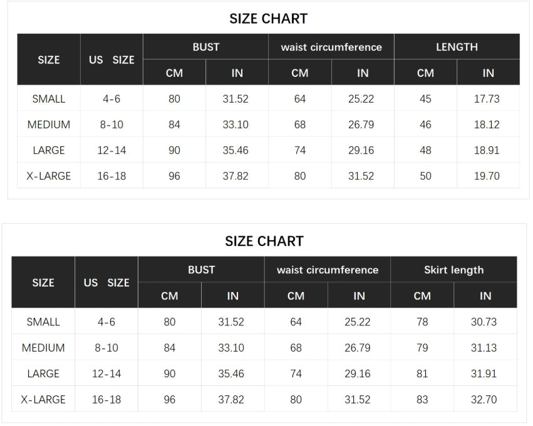Click waist circumference header in bottom chart

[x=328, y=270]
